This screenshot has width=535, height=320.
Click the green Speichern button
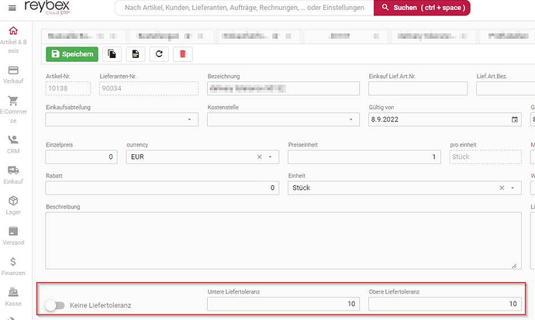[x=72, y=54]
